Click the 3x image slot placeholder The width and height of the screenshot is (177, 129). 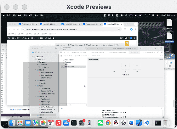coord(137,66)
